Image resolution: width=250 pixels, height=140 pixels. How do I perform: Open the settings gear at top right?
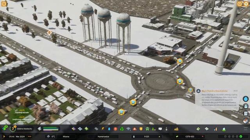(x=246, y=4)
